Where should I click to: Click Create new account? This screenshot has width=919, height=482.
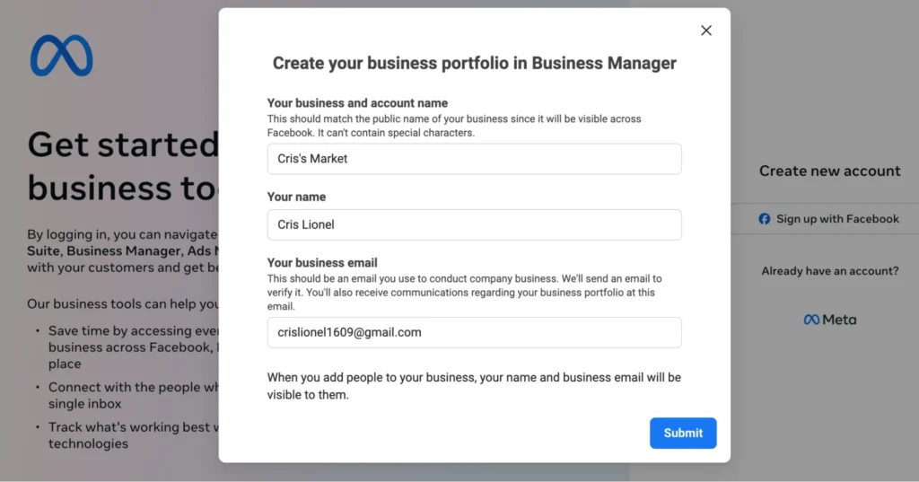click(829, 171)
